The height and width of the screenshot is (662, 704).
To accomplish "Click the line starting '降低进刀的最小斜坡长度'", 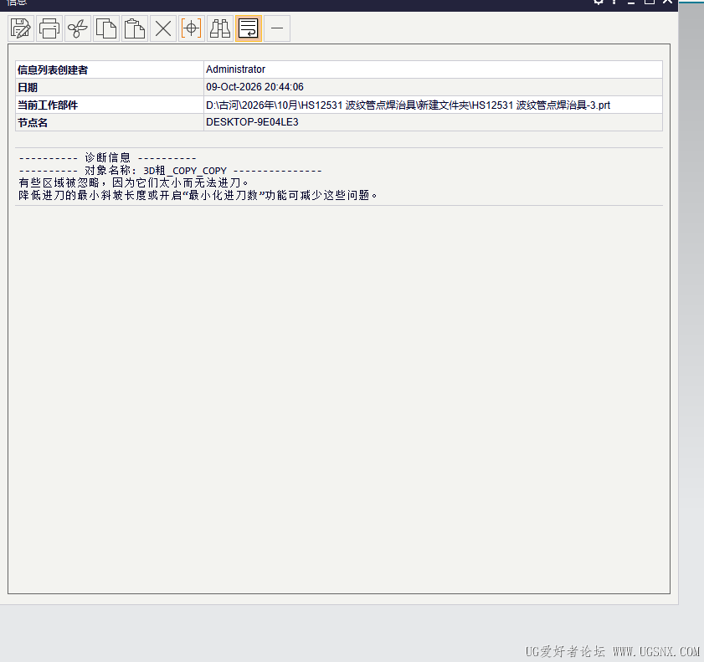I will tap(198, 196).
